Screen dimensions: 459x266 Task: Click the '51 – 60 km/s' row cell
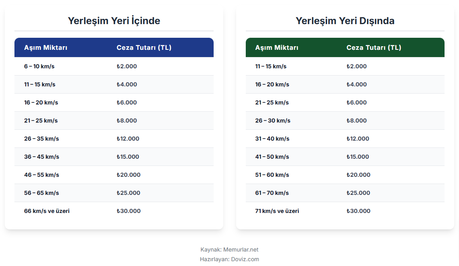coord(272,175)
